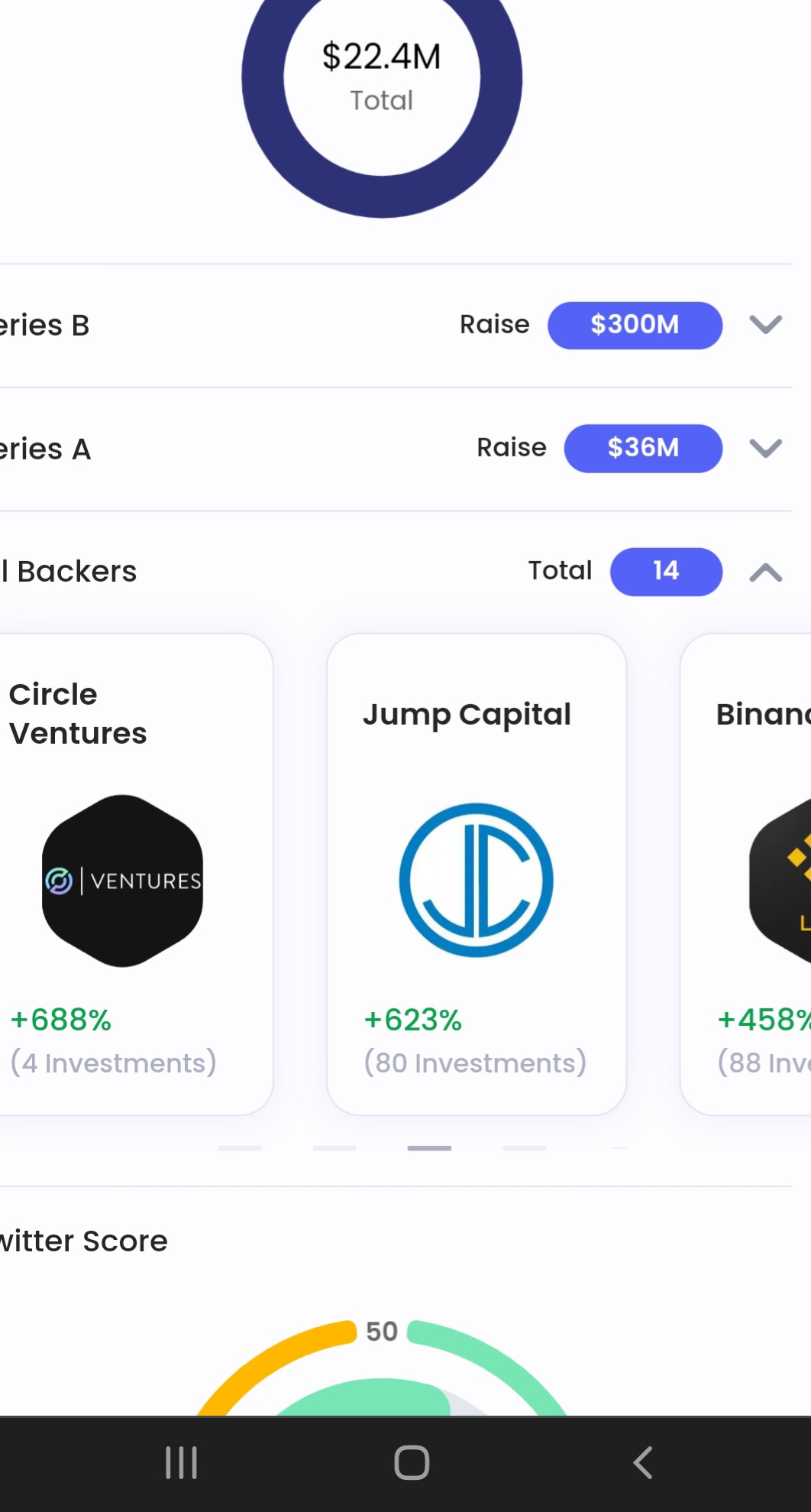Select the first carousel page indicator
Screen dimensions: 811x1512
coord(239,1148)
